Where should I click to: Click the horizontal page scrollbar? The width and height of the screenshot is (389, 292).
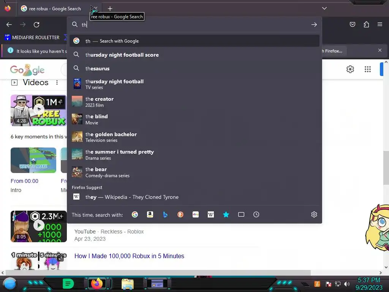click(x=158, y=273)
